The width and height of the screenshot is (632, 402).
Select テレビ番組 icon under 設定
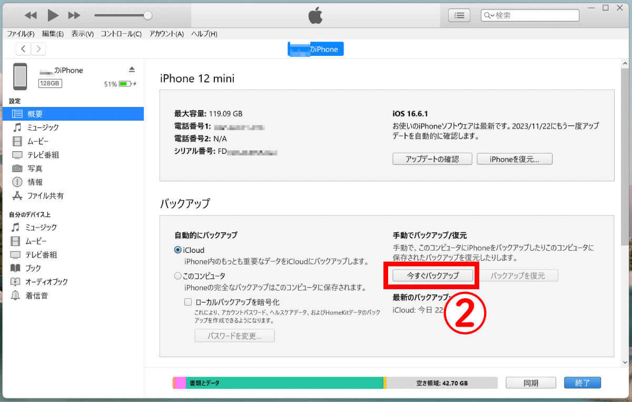point(17,155)
